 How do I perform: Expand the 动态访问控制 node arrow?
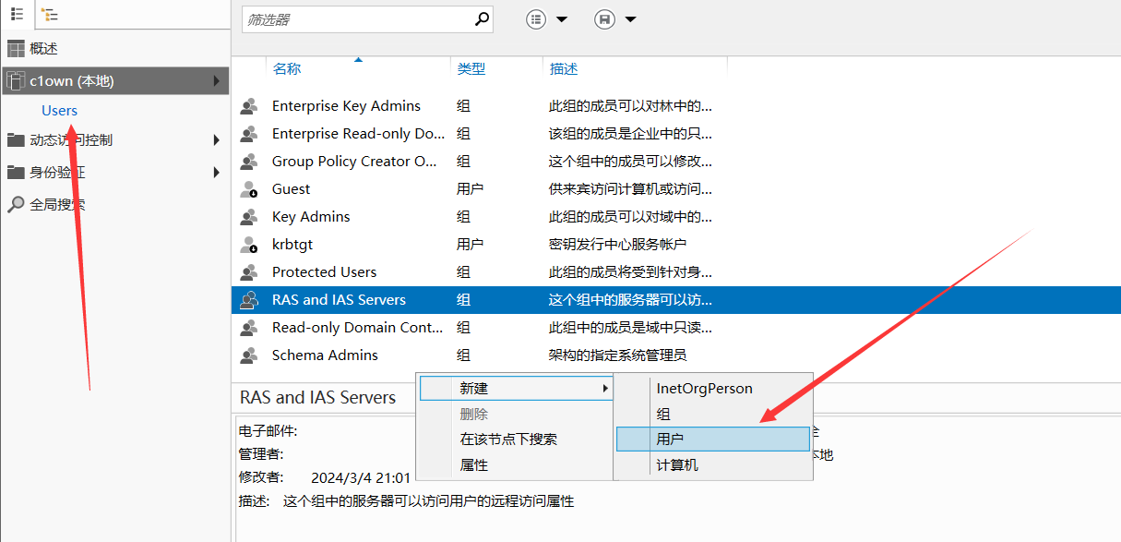point(217,140)
